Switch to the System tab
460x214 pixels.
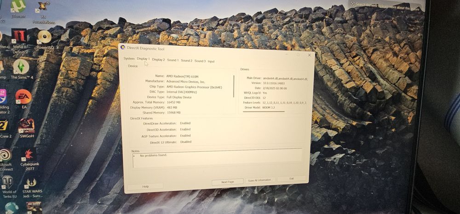(x=129, y=59)
